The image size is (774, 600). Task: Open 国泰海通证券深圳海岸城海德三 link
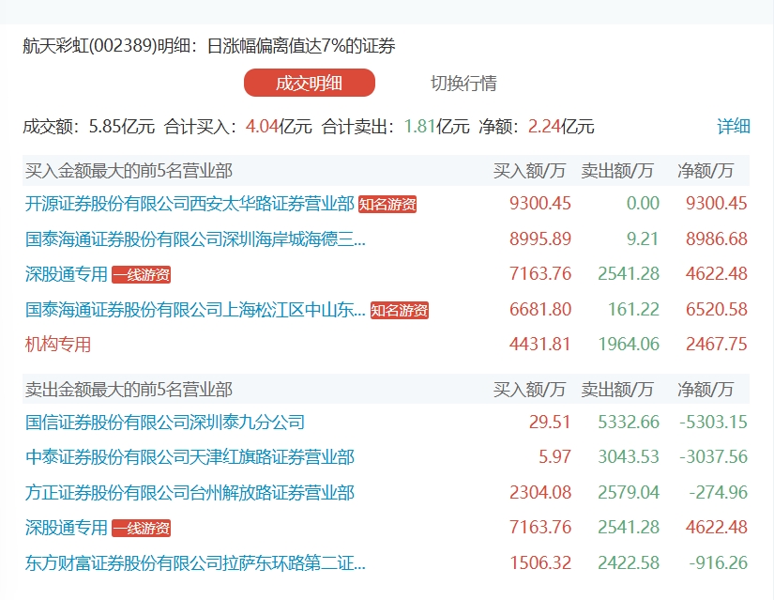click(195, 239)
